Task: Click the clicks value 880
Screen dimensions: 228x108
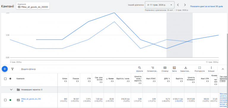Action: pyautogui.click(x=65, y=99)
